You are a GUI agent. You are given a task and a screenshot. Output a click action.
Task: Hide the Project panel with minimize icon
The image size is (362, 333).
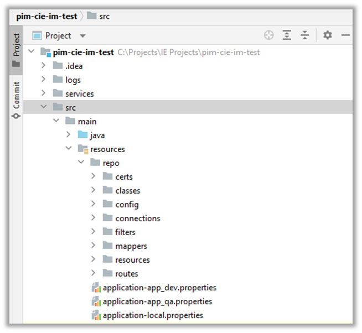(x=345, y=35)
